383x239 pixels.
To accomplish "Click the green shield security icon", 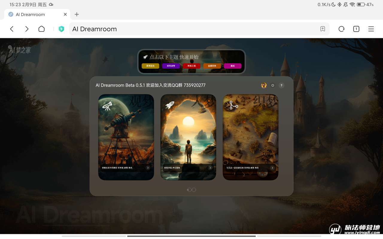I will pos(61,29).
